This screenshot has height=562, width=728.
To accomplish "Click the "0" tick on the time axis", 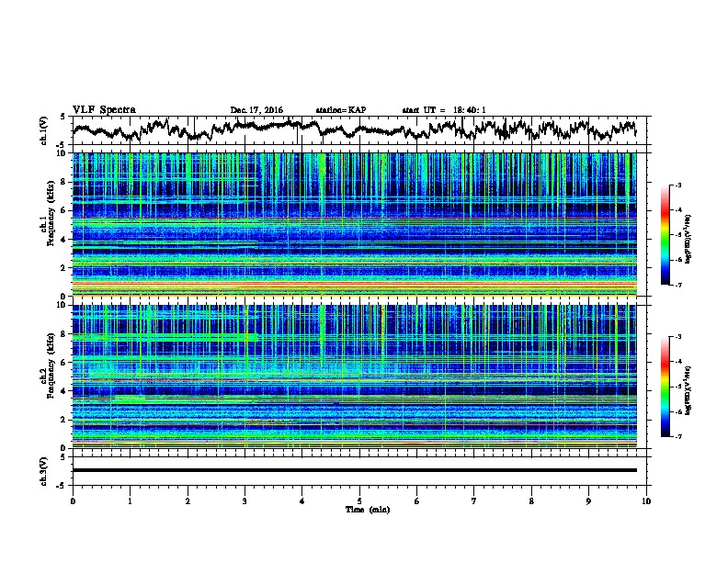I will [73, 501].
